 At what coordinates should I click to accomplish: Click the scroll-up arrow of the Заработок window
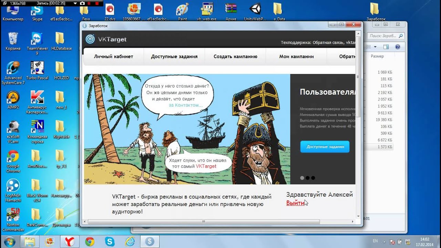[358, 34]
